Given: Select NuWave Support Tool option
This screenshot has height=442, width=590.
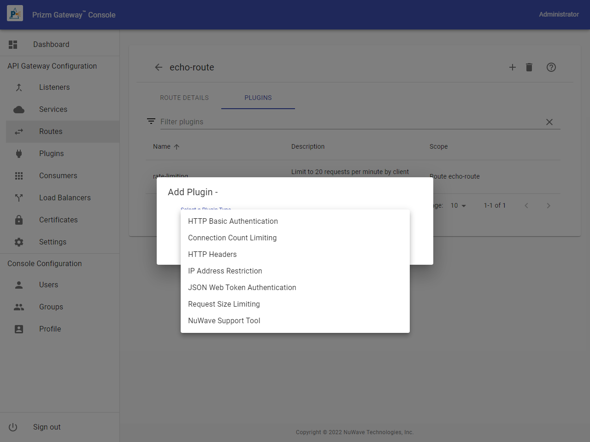Looking at the screenshot, I should (x=224, y=321).
